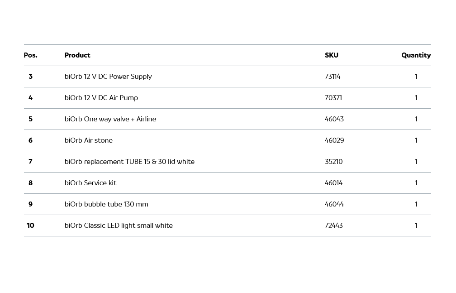Screen dimensions: 456x293
Task: Click the Product column header
Action: (x=77, y=55)
